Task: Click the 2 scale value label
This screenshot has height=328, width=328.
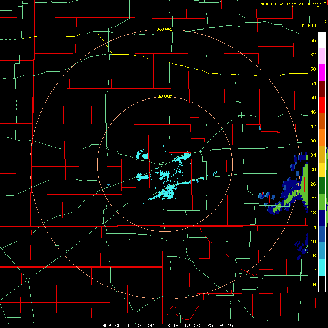Action: (x=315, y=270)
